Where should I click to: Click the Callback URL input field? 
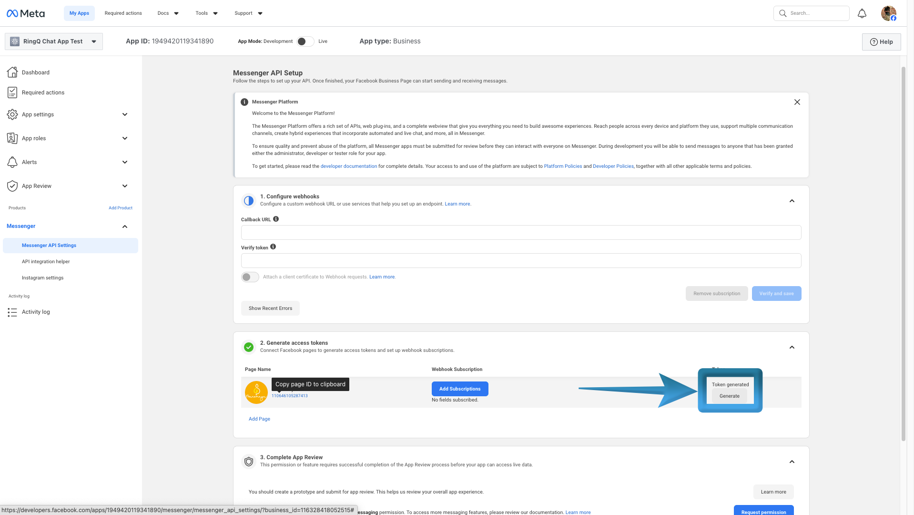coord(521,233)
